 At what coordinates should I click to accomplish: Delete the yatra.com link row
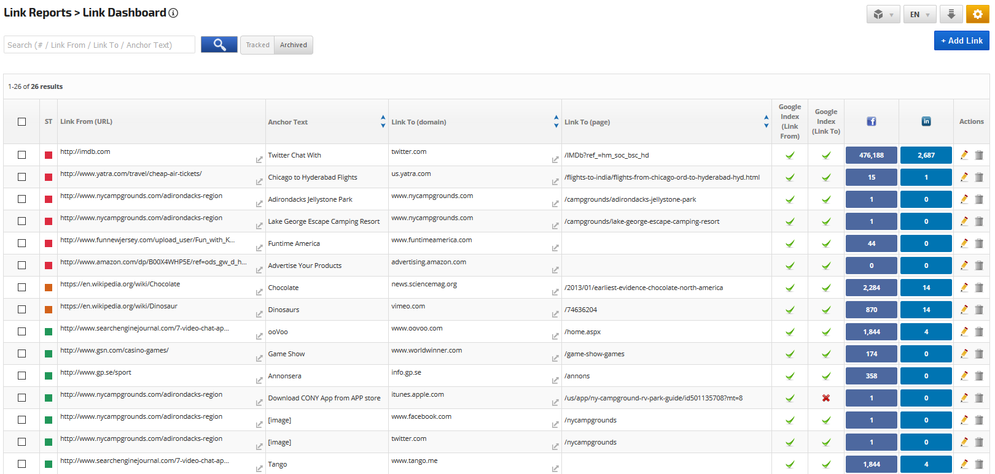click(979, 177)
